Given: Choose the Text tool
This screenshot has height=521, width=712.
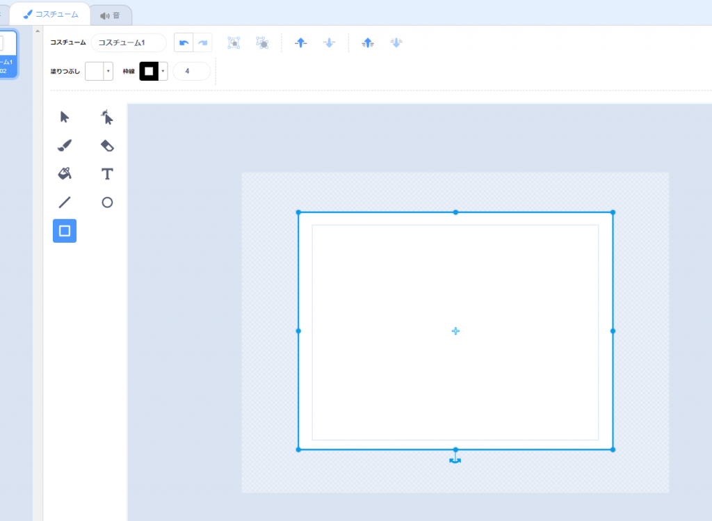Looking at the screenshot, I should (x=107, y=173).
